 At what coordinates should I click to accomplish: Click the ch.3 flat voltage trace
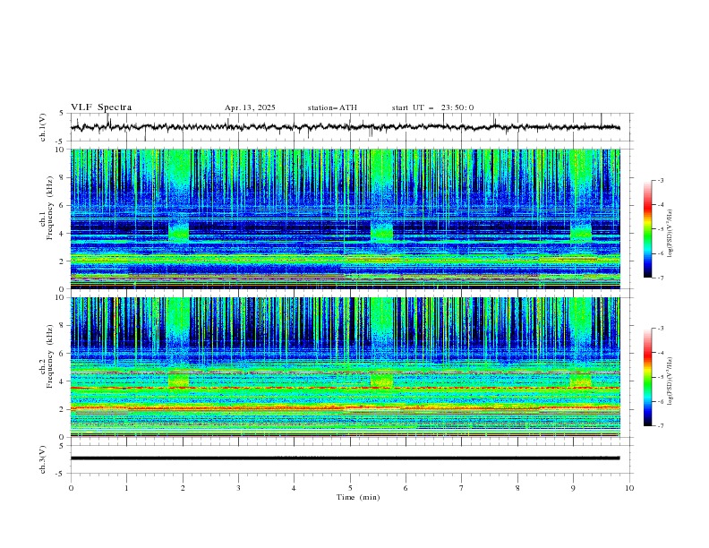point(345,458)
